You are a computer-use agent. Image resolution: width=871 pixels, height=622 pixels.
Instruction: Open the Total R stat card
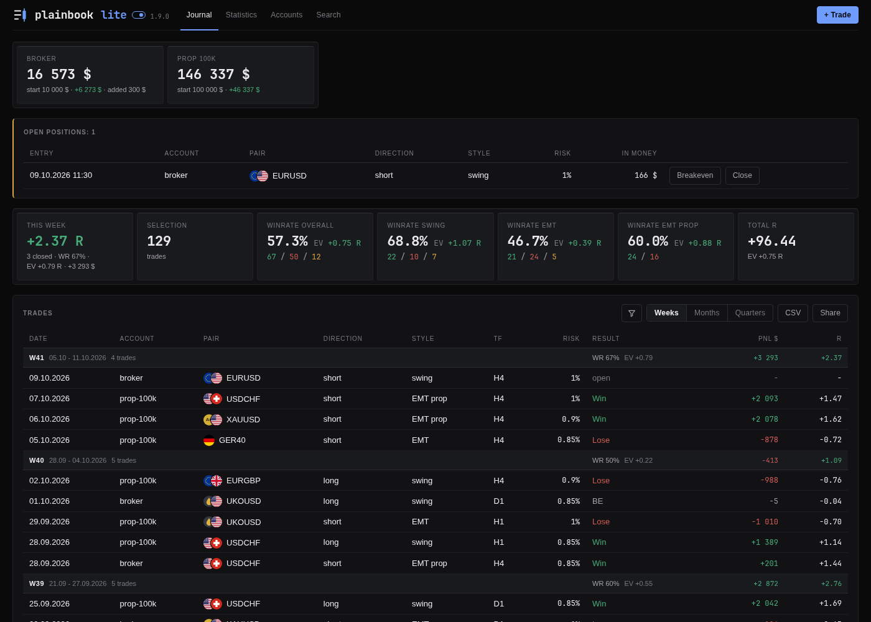(796, 246)
